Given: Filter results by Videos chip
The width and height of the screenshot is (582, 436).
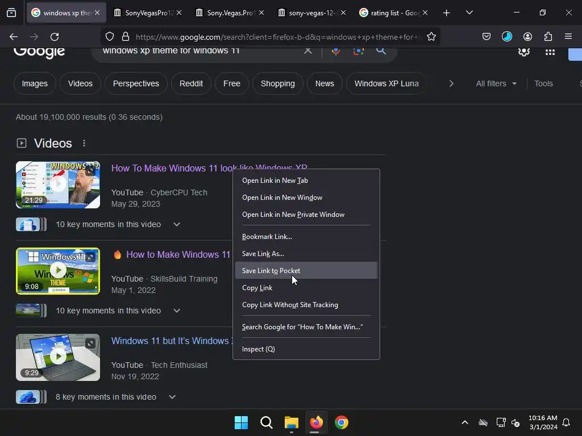Looking at the screenshot, I should (x=80, y=84).
